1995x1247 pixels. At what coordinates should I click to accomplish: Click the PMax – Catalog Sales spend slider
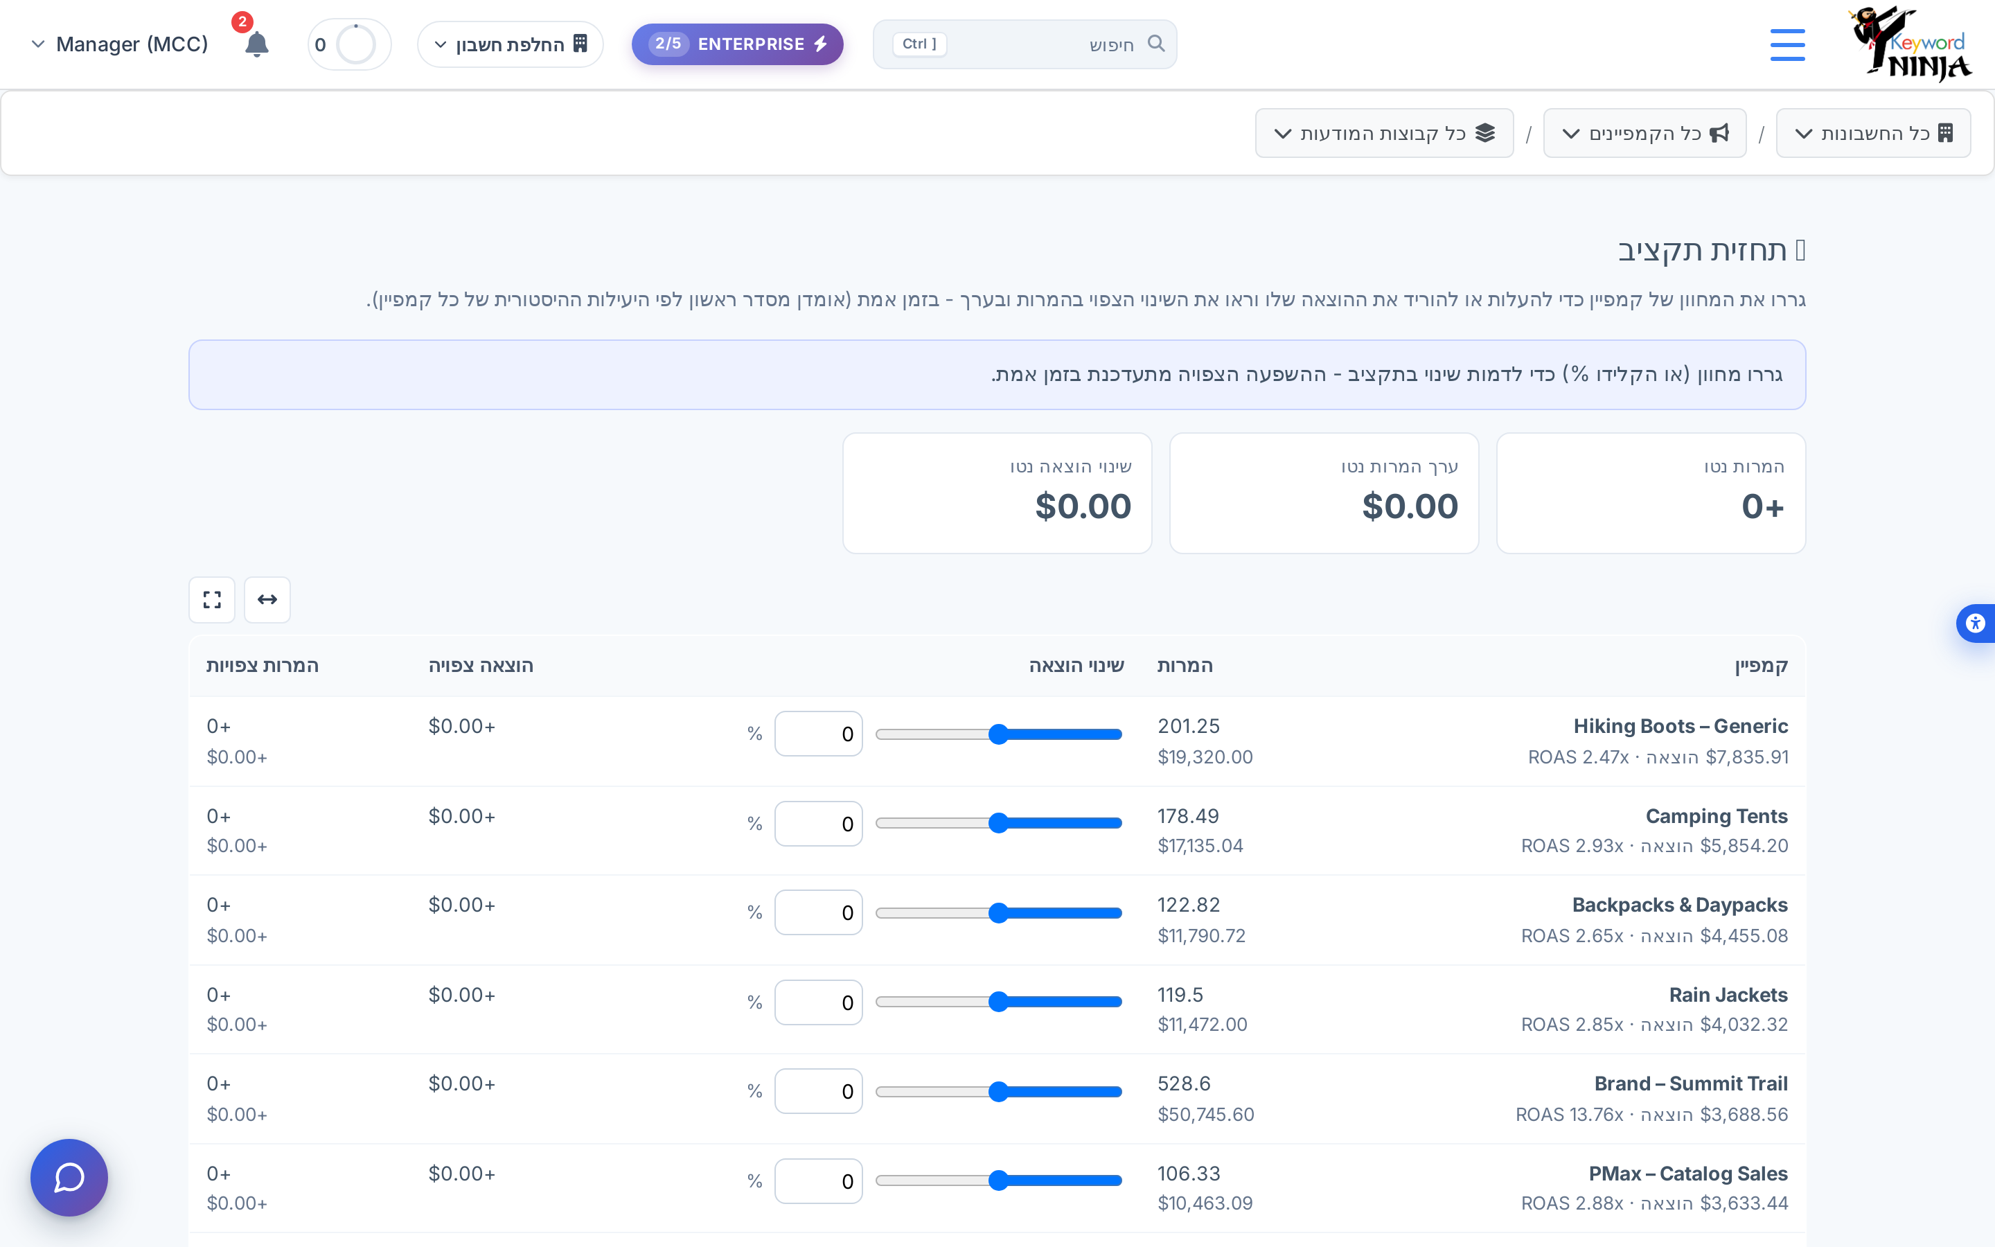(998, 1181)
